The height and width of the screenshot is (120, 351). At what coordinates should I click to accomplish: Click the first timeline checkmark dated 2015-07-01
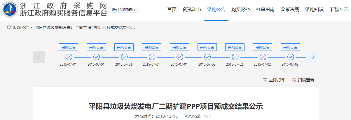tap(69, 57)
